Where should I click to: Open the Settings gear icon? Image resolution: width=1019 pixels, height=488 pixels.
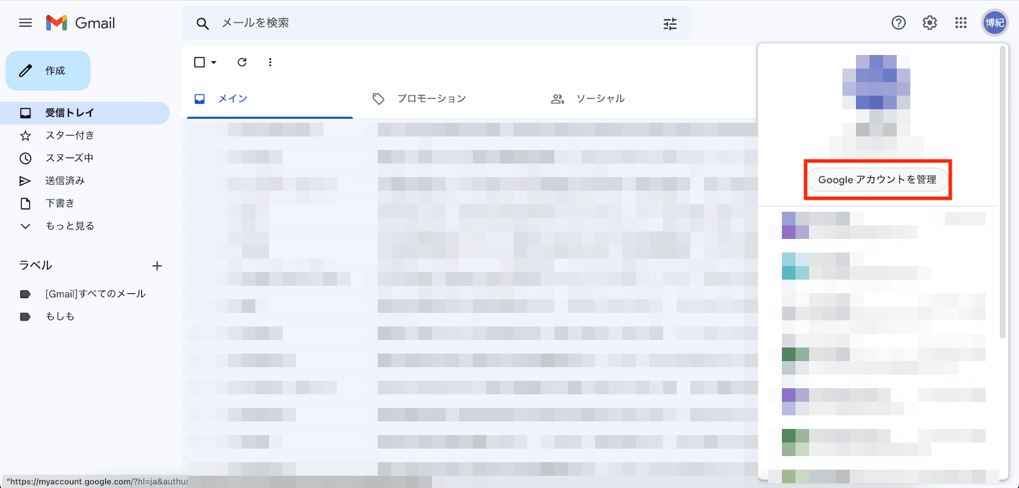pos(929,23)
